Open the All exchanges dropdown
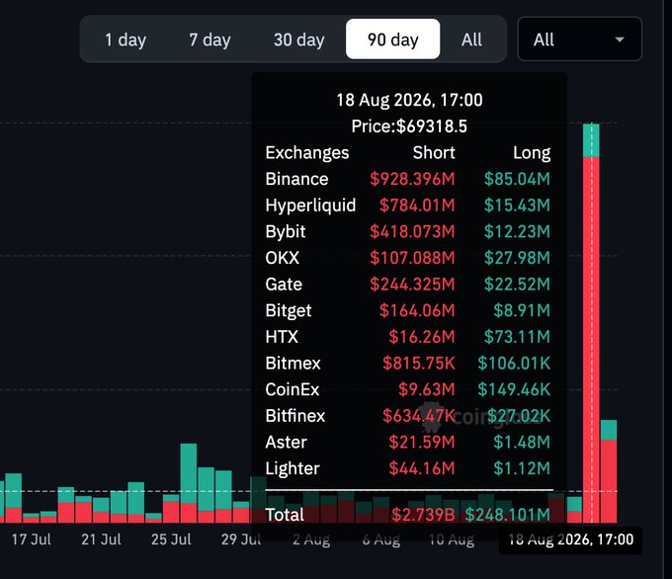 [x=579, y=39]
